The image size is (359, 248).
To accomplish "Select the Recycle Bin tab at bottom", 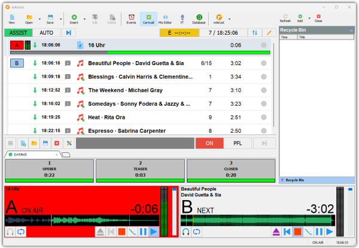I will click(317, 180).
